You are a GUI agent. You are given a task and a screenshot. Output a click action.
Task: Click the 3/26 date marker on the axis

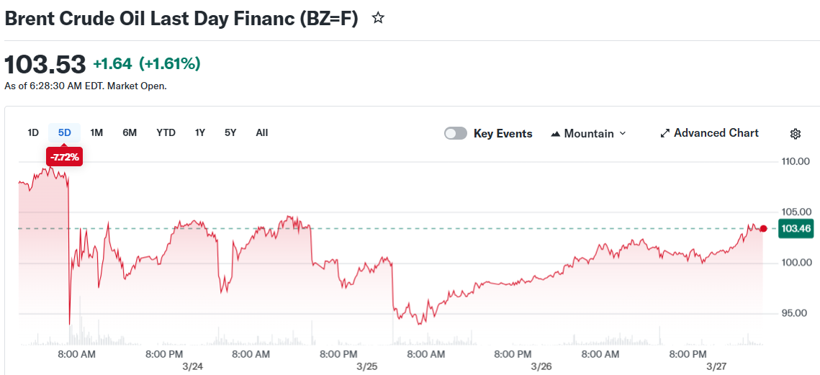(541, 366)
